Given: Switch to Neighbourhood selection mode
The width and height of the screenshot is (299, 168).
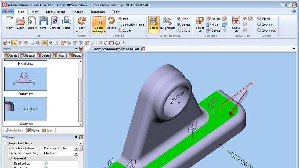Looking at the screenshot, I should [x=167, y=25].
